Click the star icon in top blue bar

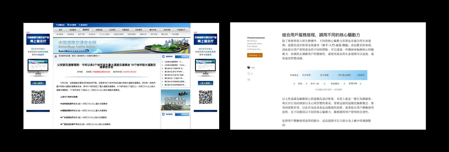57,25
